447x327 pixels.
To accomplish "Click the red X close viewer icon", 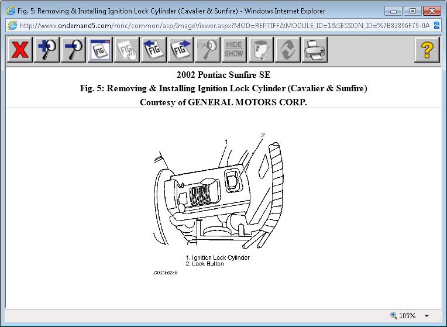I will [x=19, y=50].
